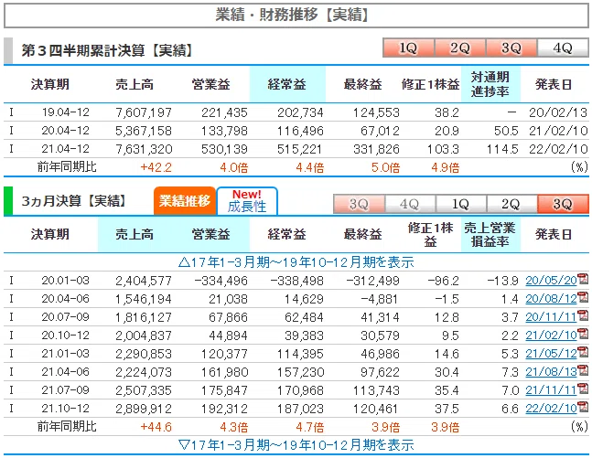Viewport: 592px width, 458px height.
Task: Open PDF icon beside 22/02/10 link
Action: 583,407
